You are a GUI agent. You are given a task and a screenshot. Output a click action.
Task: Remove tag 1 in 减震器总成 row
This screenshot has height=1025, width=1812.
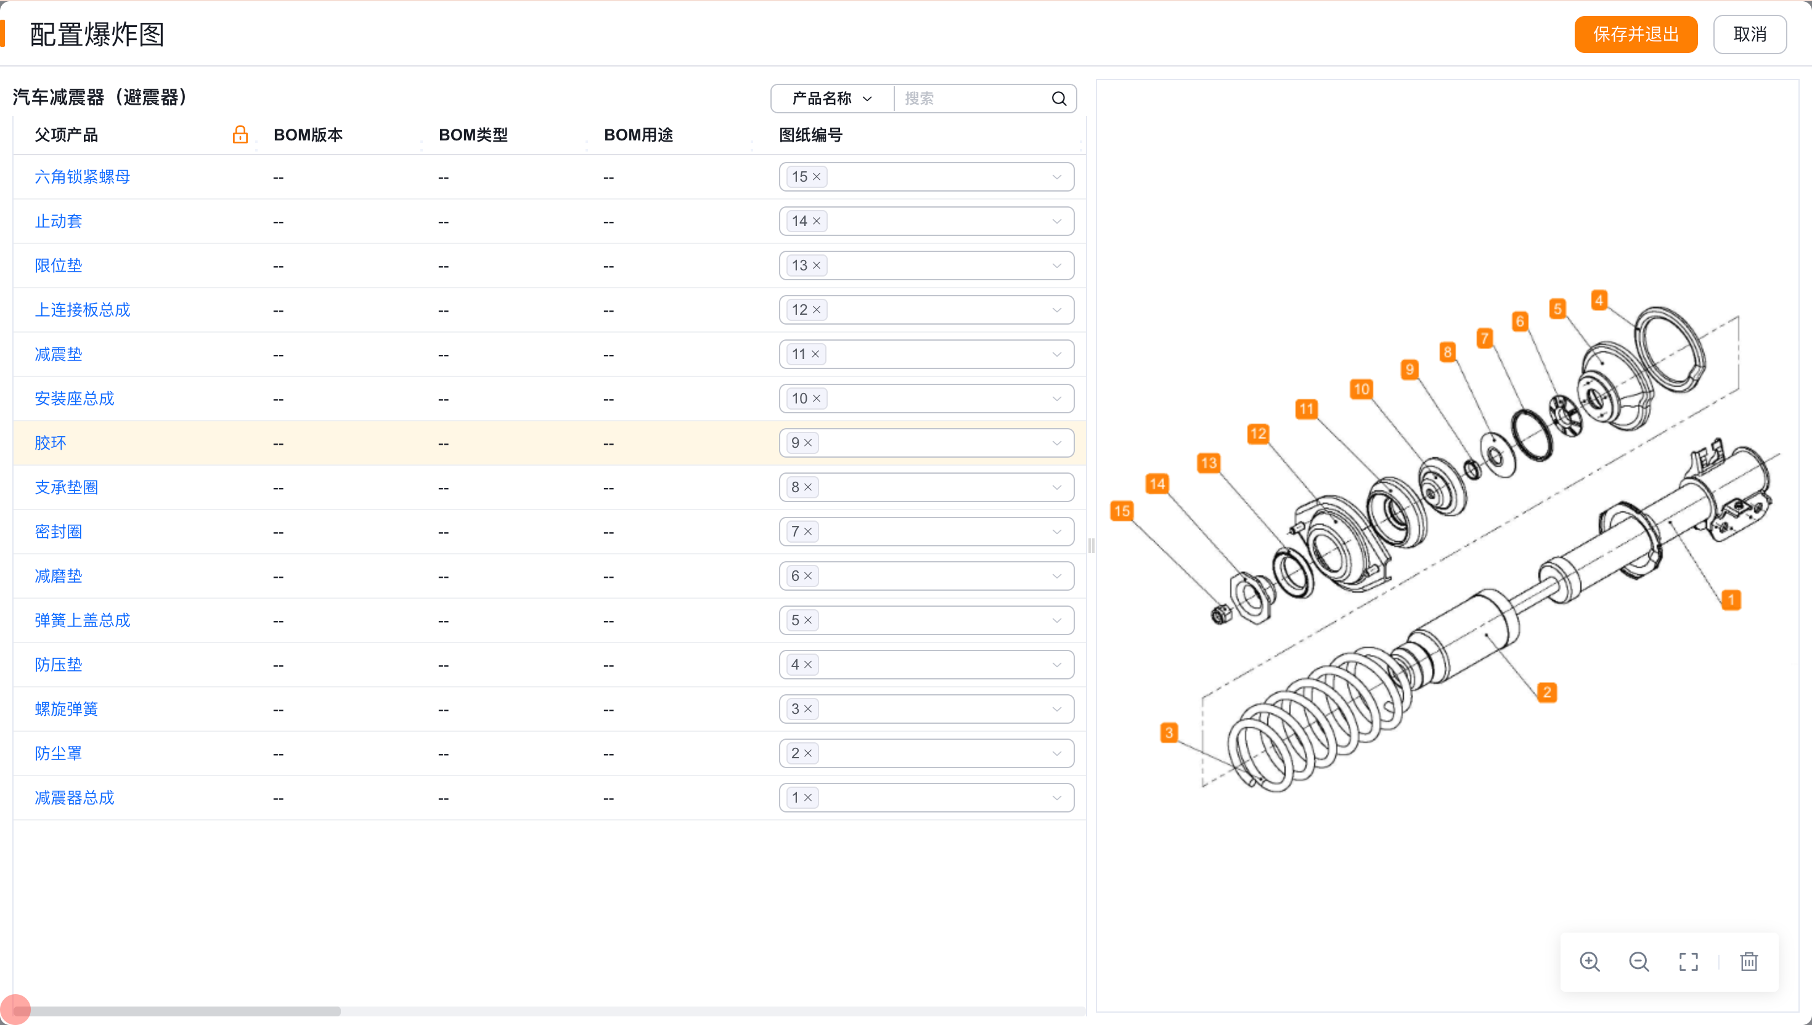point(809,798)
